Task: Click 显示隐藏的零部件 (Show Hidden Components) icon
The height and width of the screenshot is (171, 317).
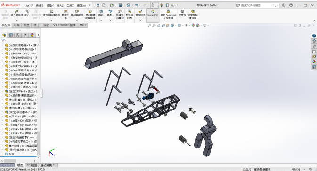Action: pyautogui.click(x=90, y=11)
